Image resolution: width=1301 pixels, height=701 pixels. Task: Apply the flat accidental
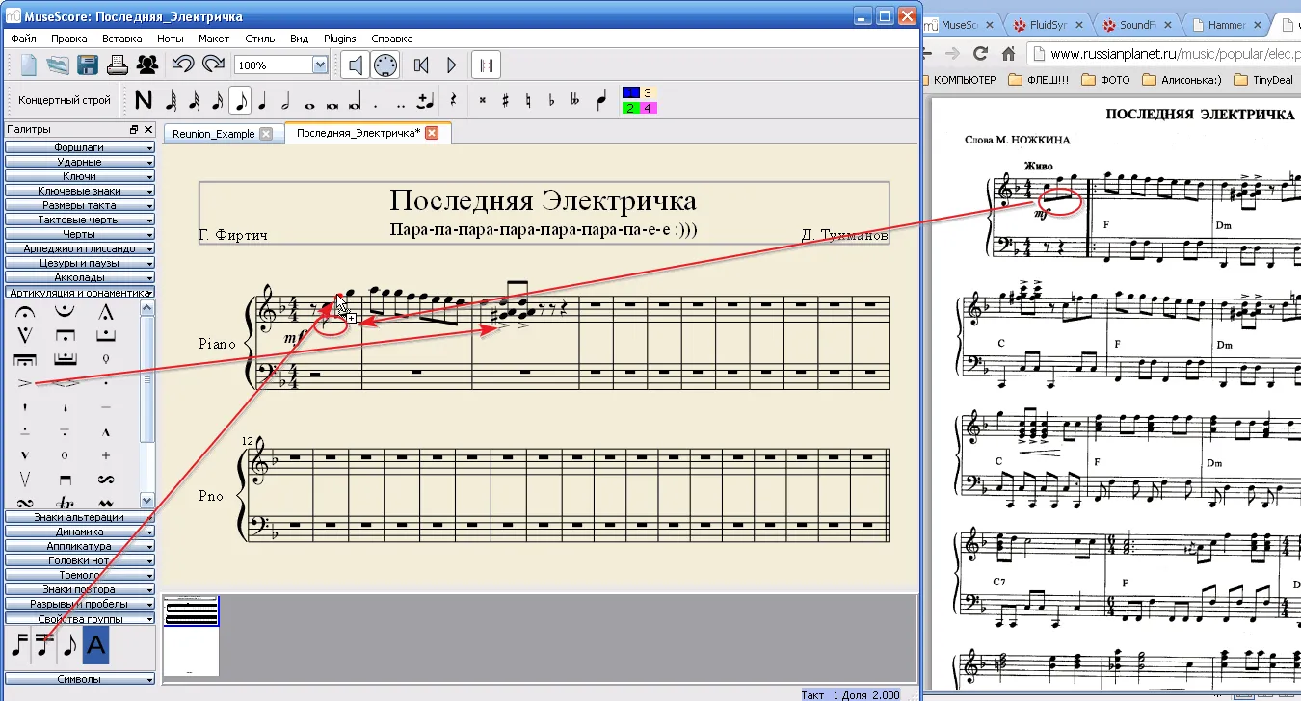552,100
